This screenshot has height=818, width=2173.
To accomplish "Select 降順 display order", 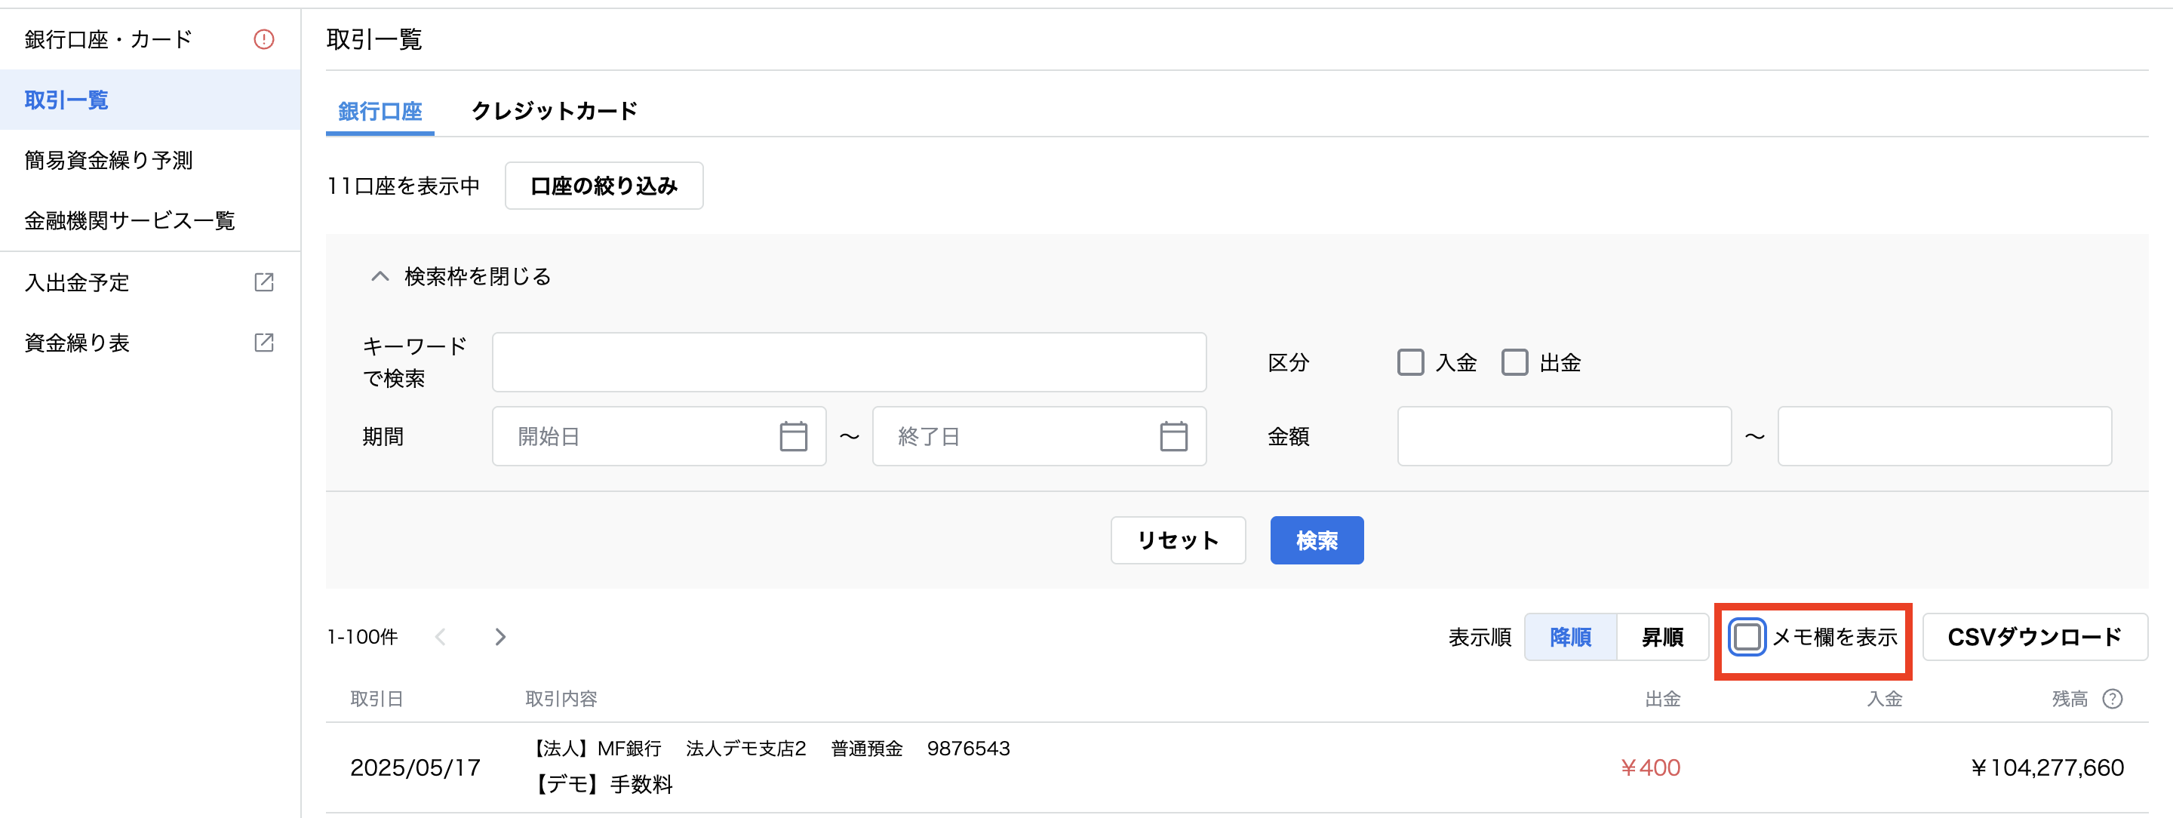I will tap(1571, 637).
